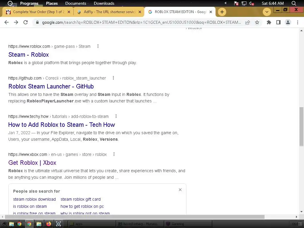
Task: Share this page using the share icon
Action: point(248,22)
